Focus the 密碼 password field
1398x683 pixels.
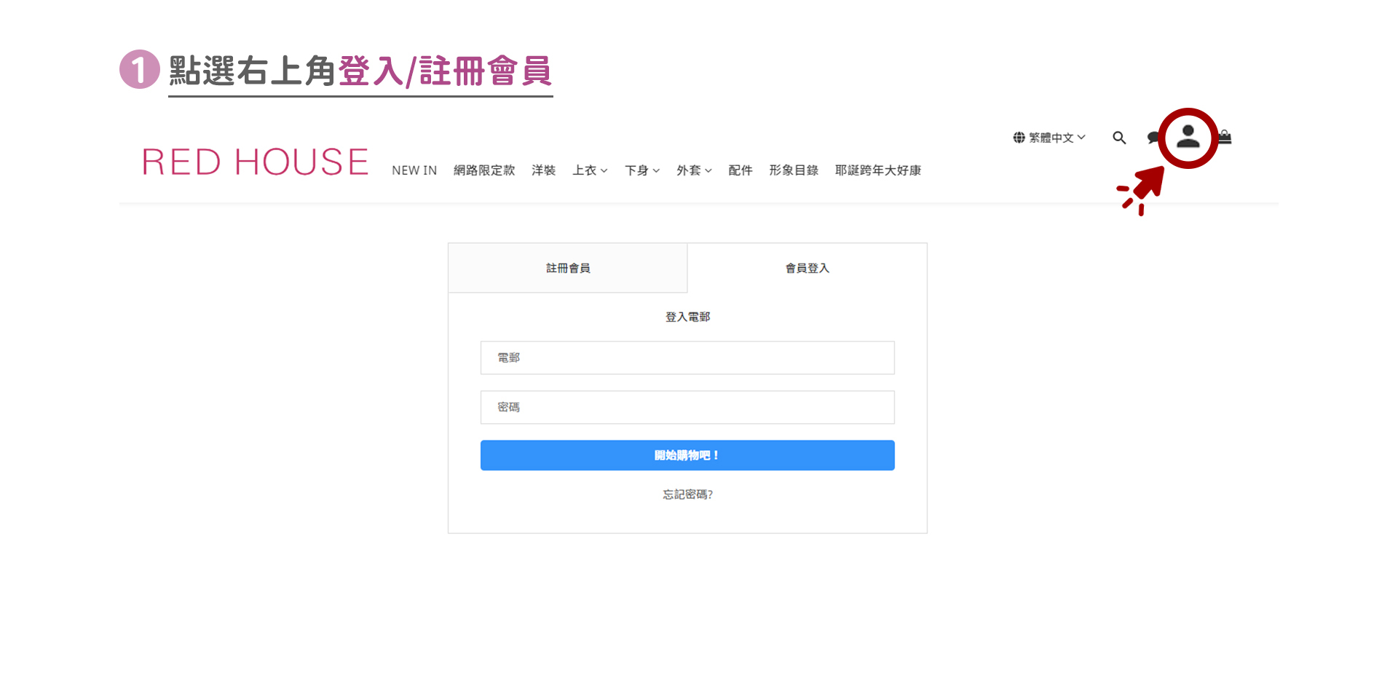[x=687, y=407]
